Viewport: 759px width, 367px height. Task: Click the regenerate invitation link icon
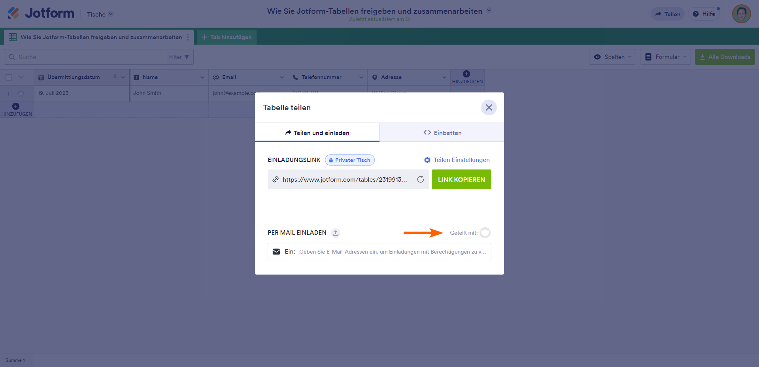point(421,179)
